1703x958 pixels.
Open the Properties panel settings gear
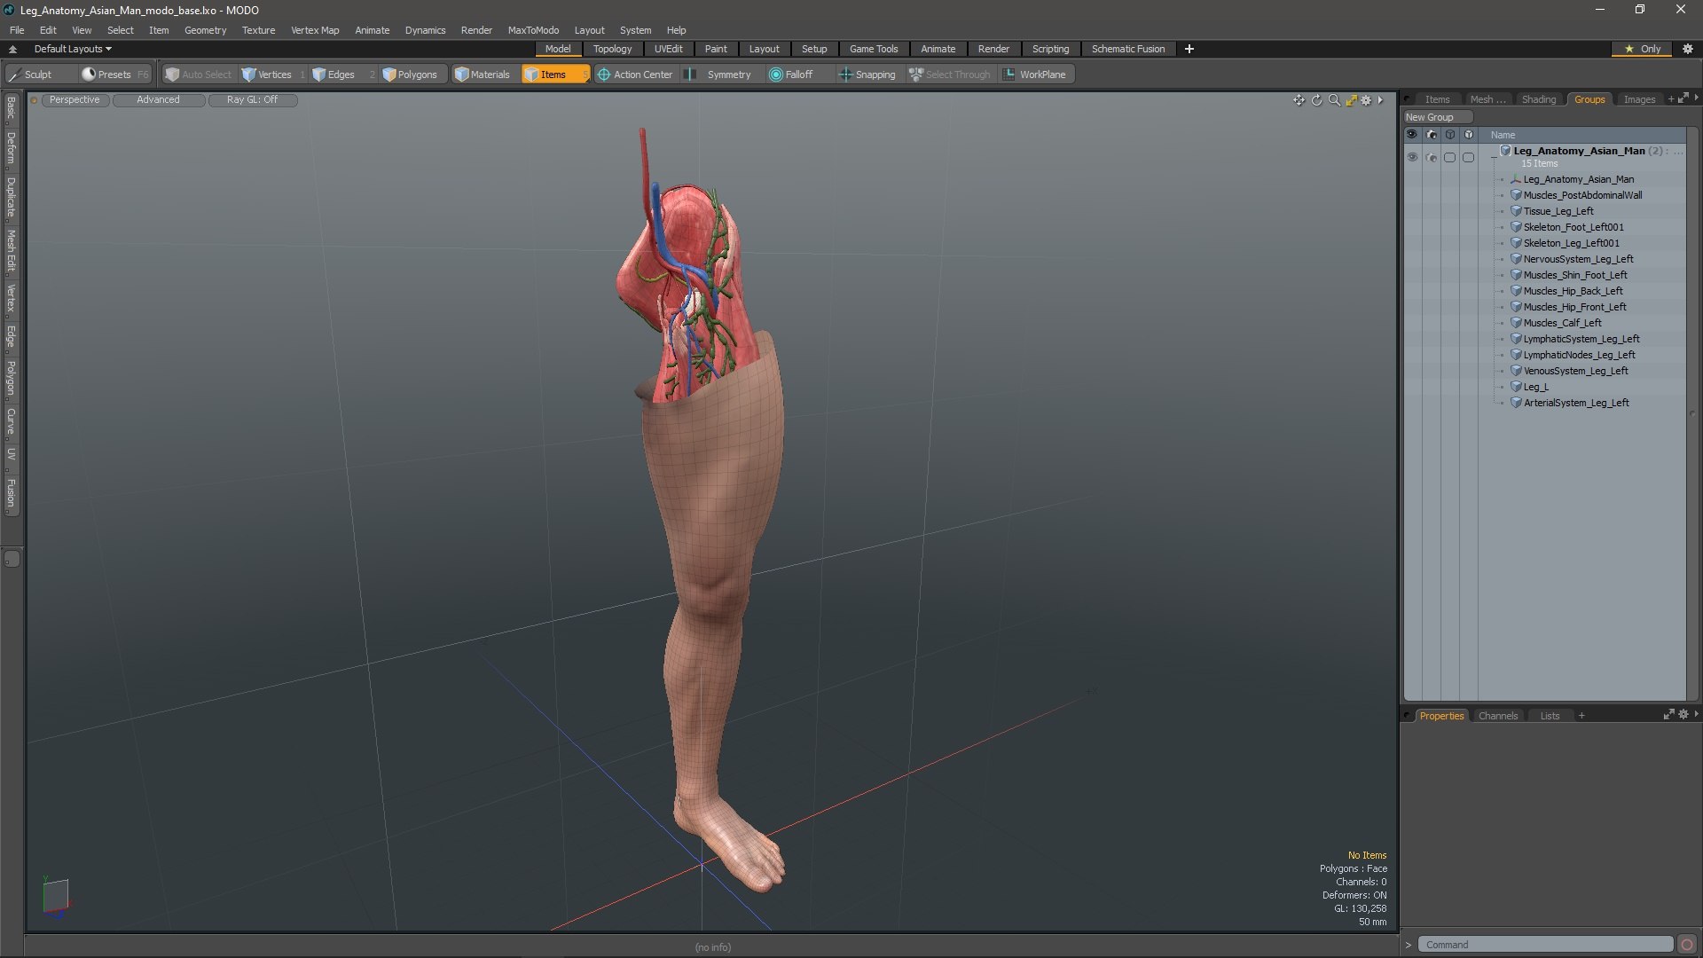point(1683,714)
